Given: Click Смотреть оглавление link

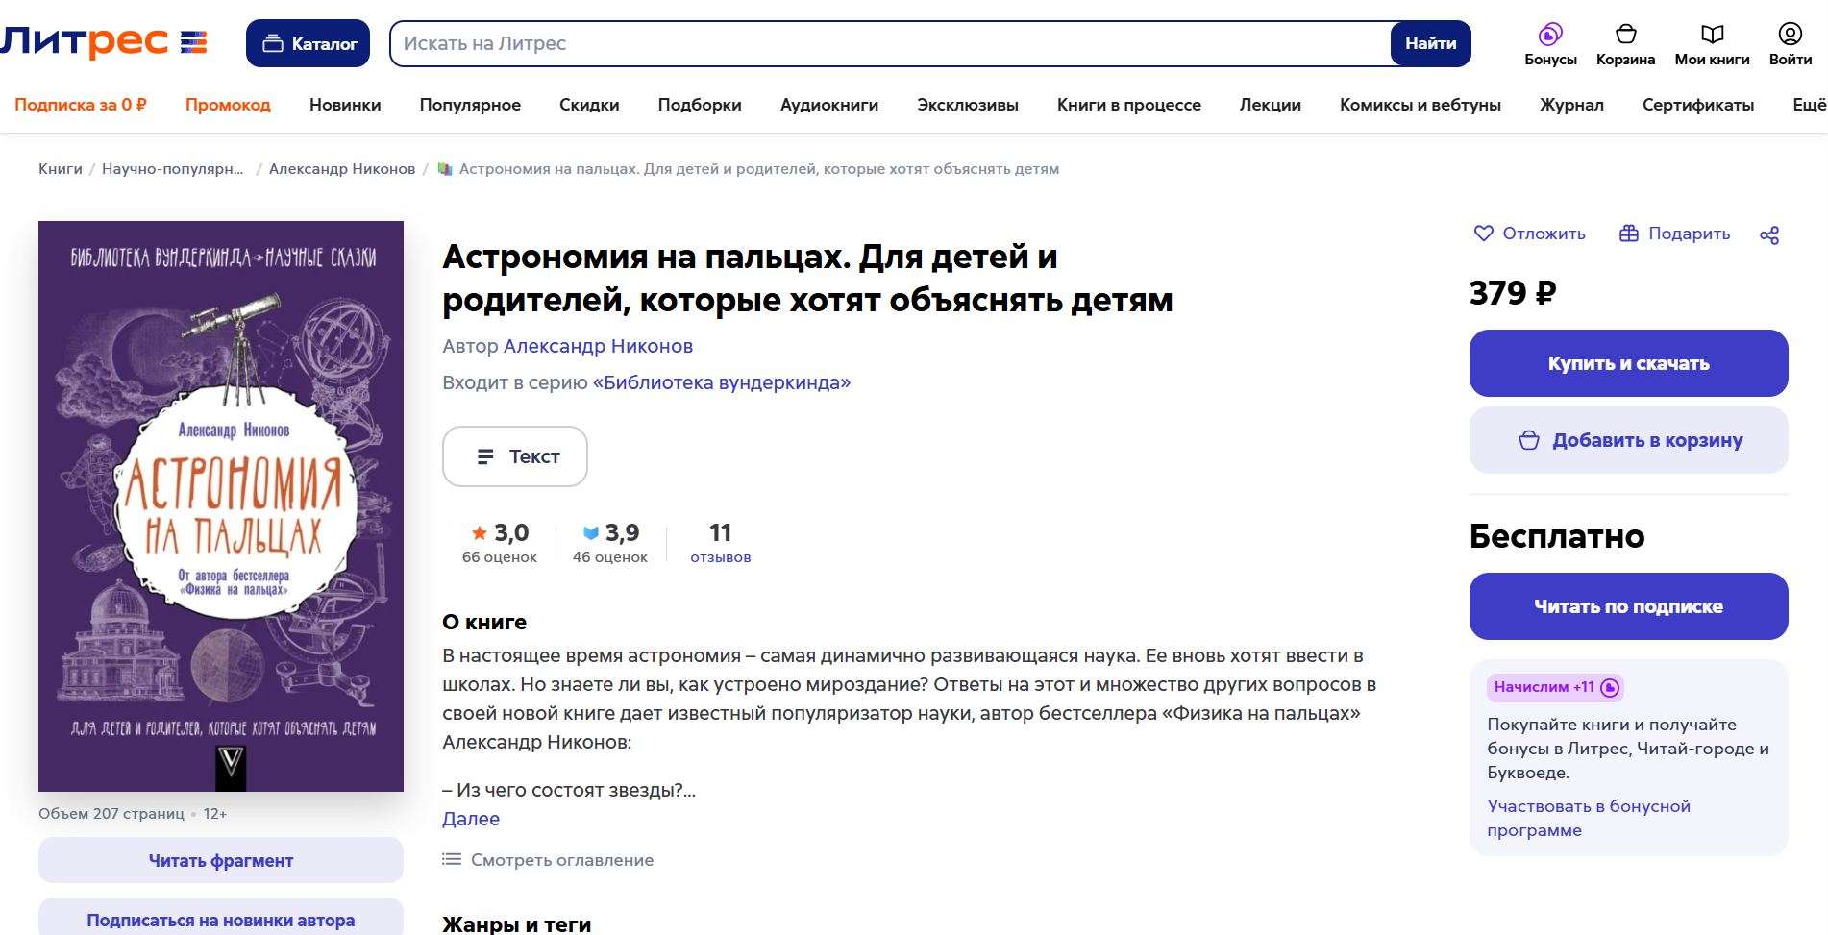Looking at the screenshot, I should click(549, 860).
